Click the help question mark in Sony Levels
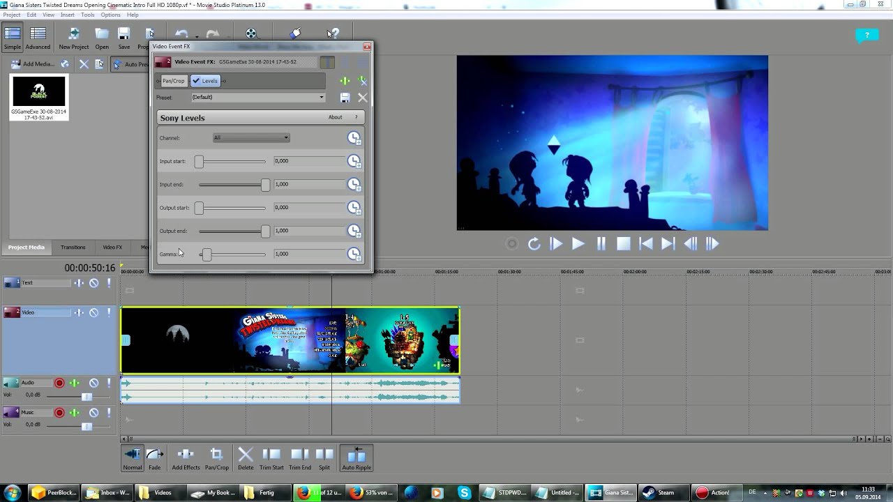The image size is (893, 502). 356,117
